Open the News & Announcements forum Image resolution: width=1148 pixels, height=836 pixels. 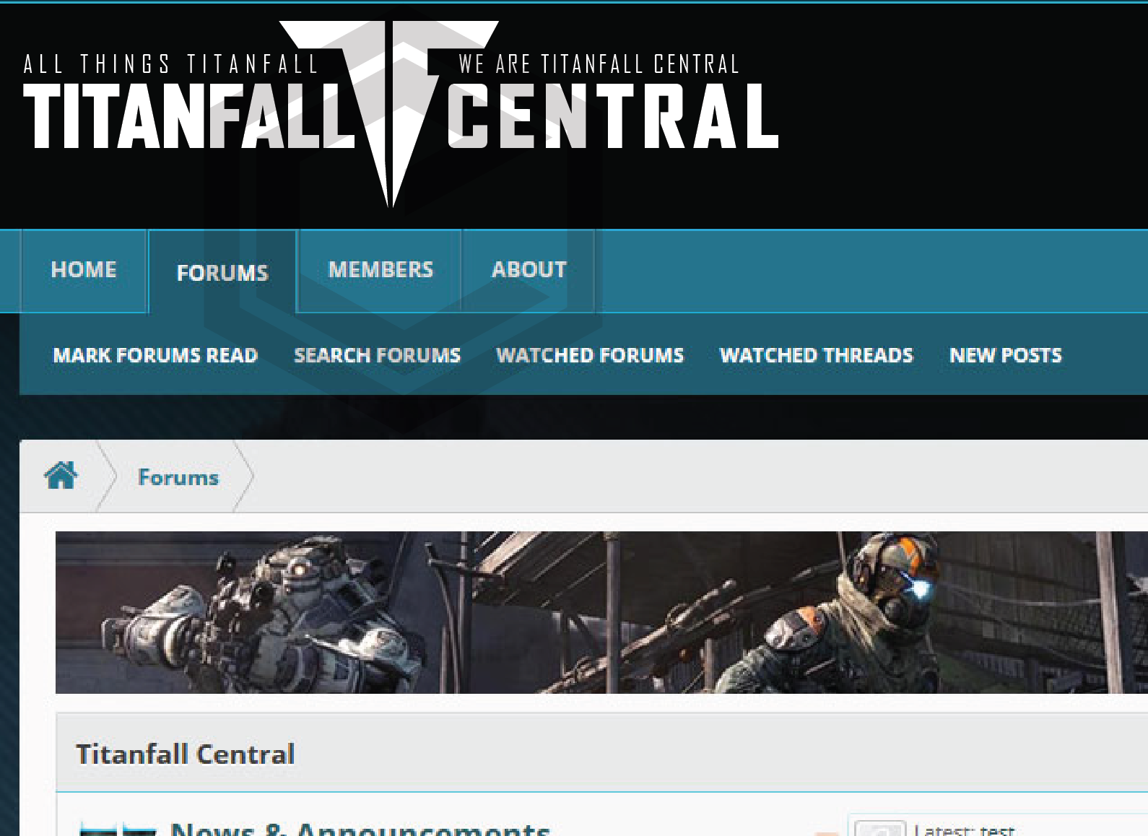(360, 829)
